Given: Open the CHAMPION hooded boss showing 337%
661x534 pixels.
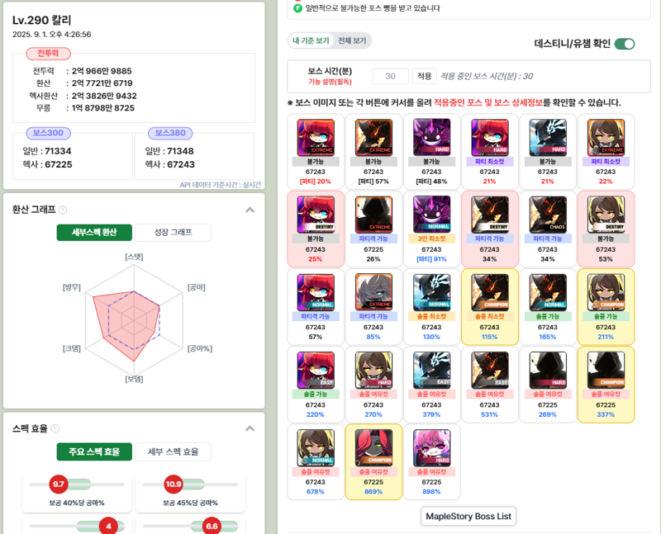Looking at the screenshot, I should pyautogui.click(x=606, y=371).
